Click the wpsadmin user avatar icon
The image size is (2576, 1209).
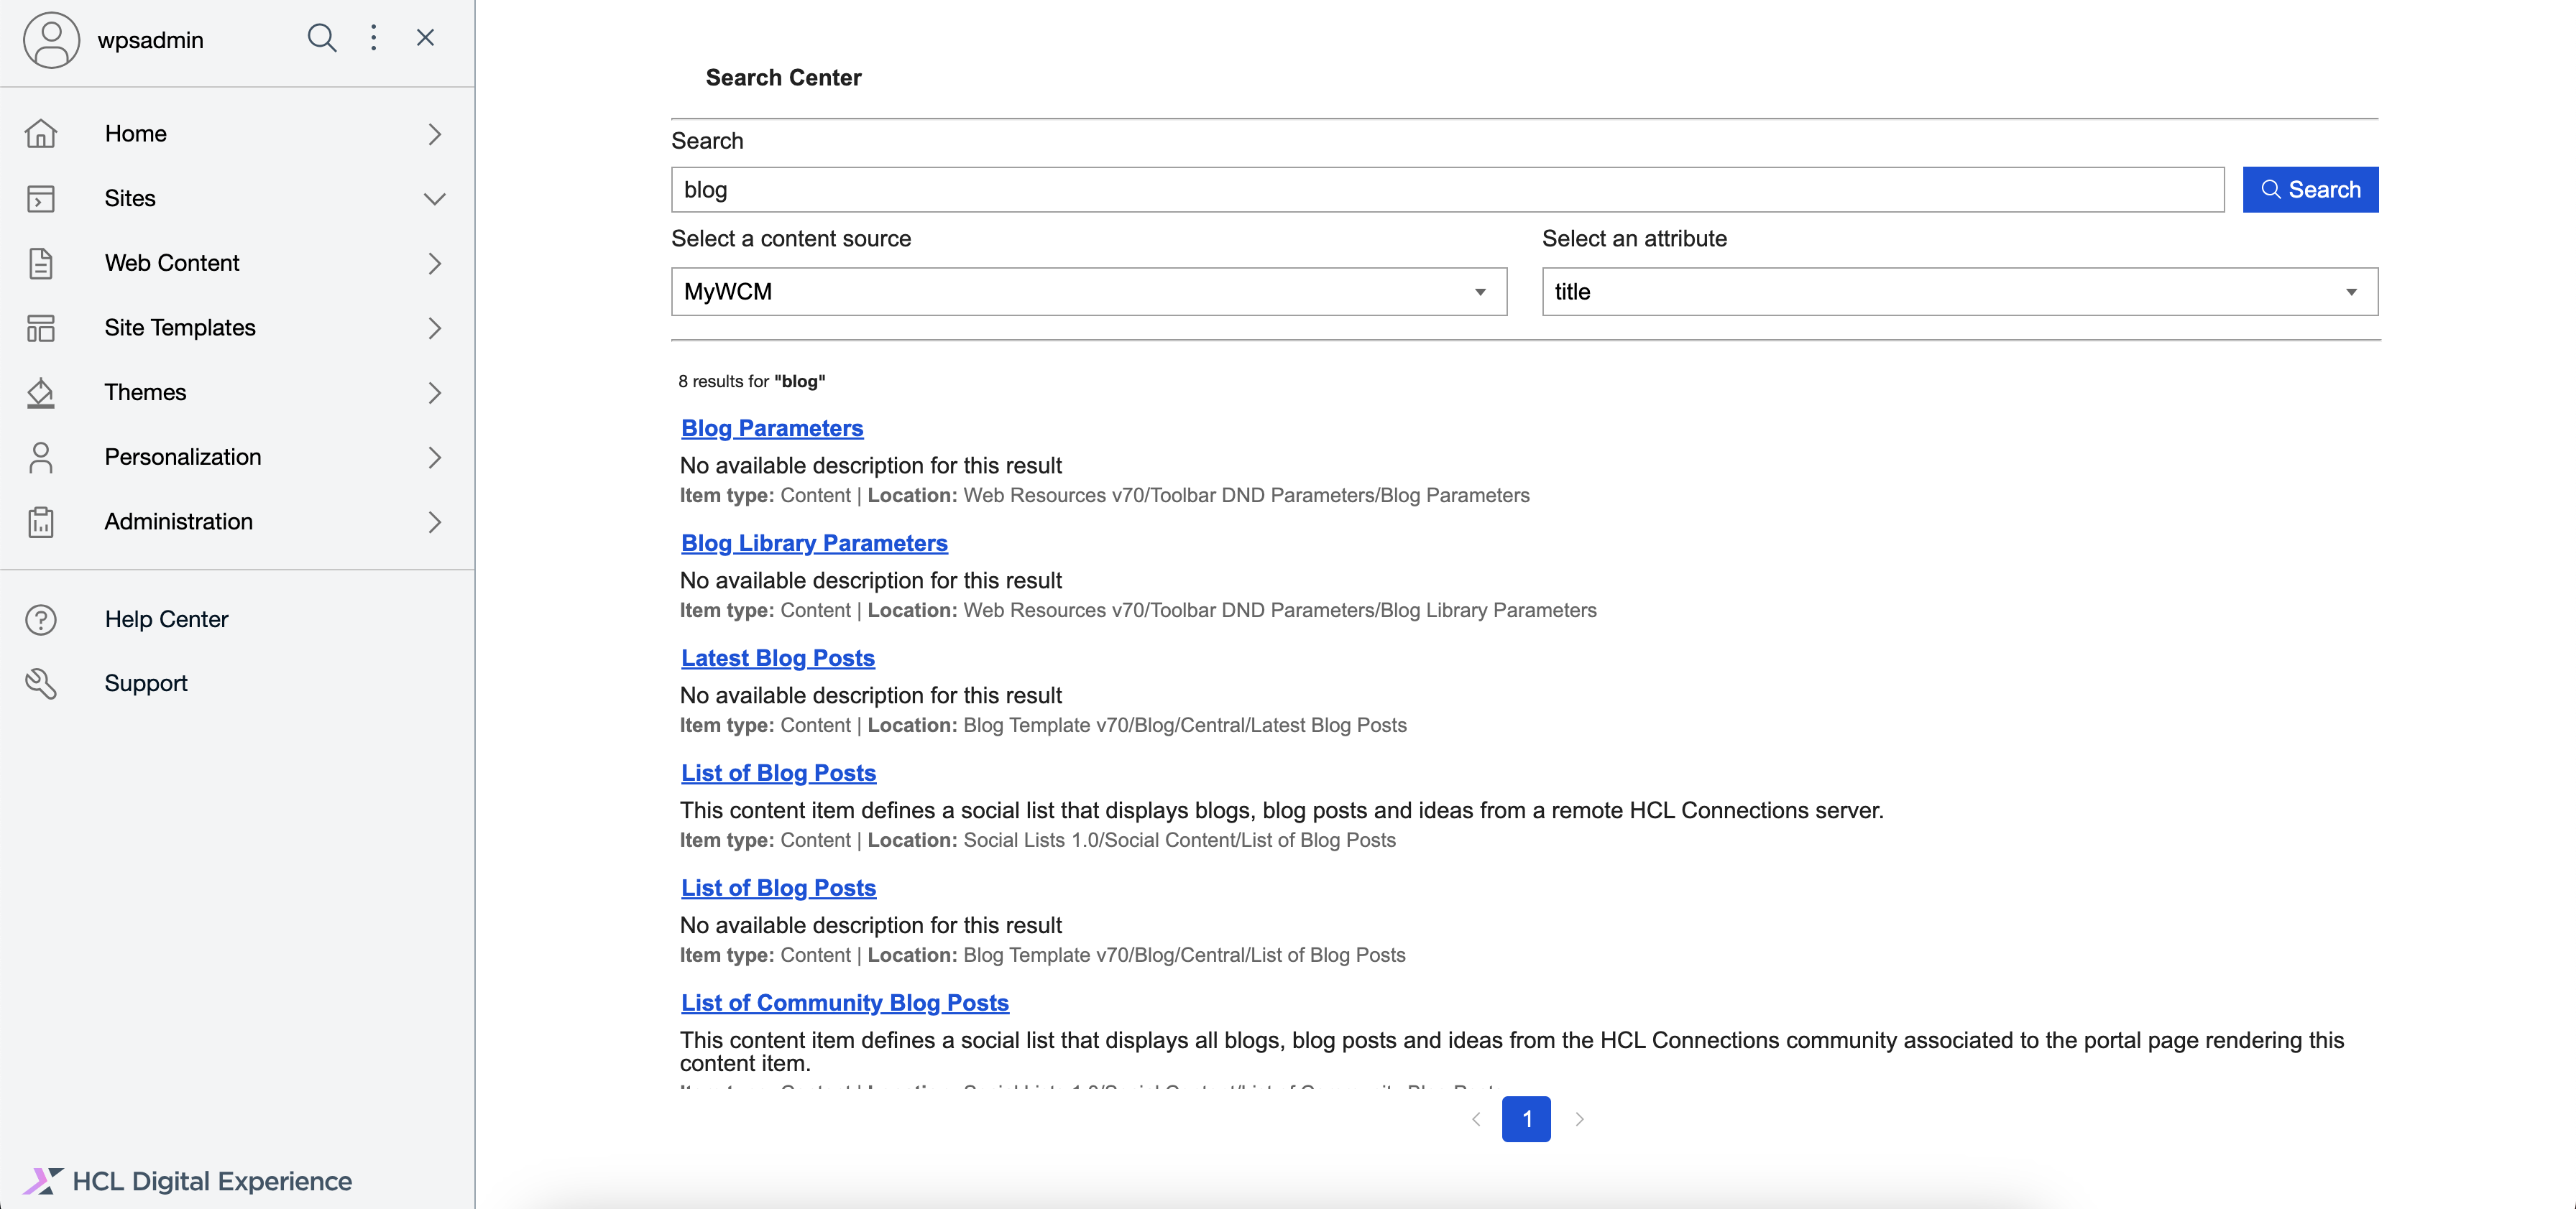click(x=51, y=40)
